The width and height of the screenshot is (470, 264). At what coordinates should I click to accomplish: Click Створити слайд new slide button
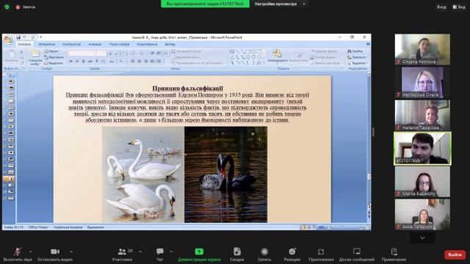[x=35, y=57]
